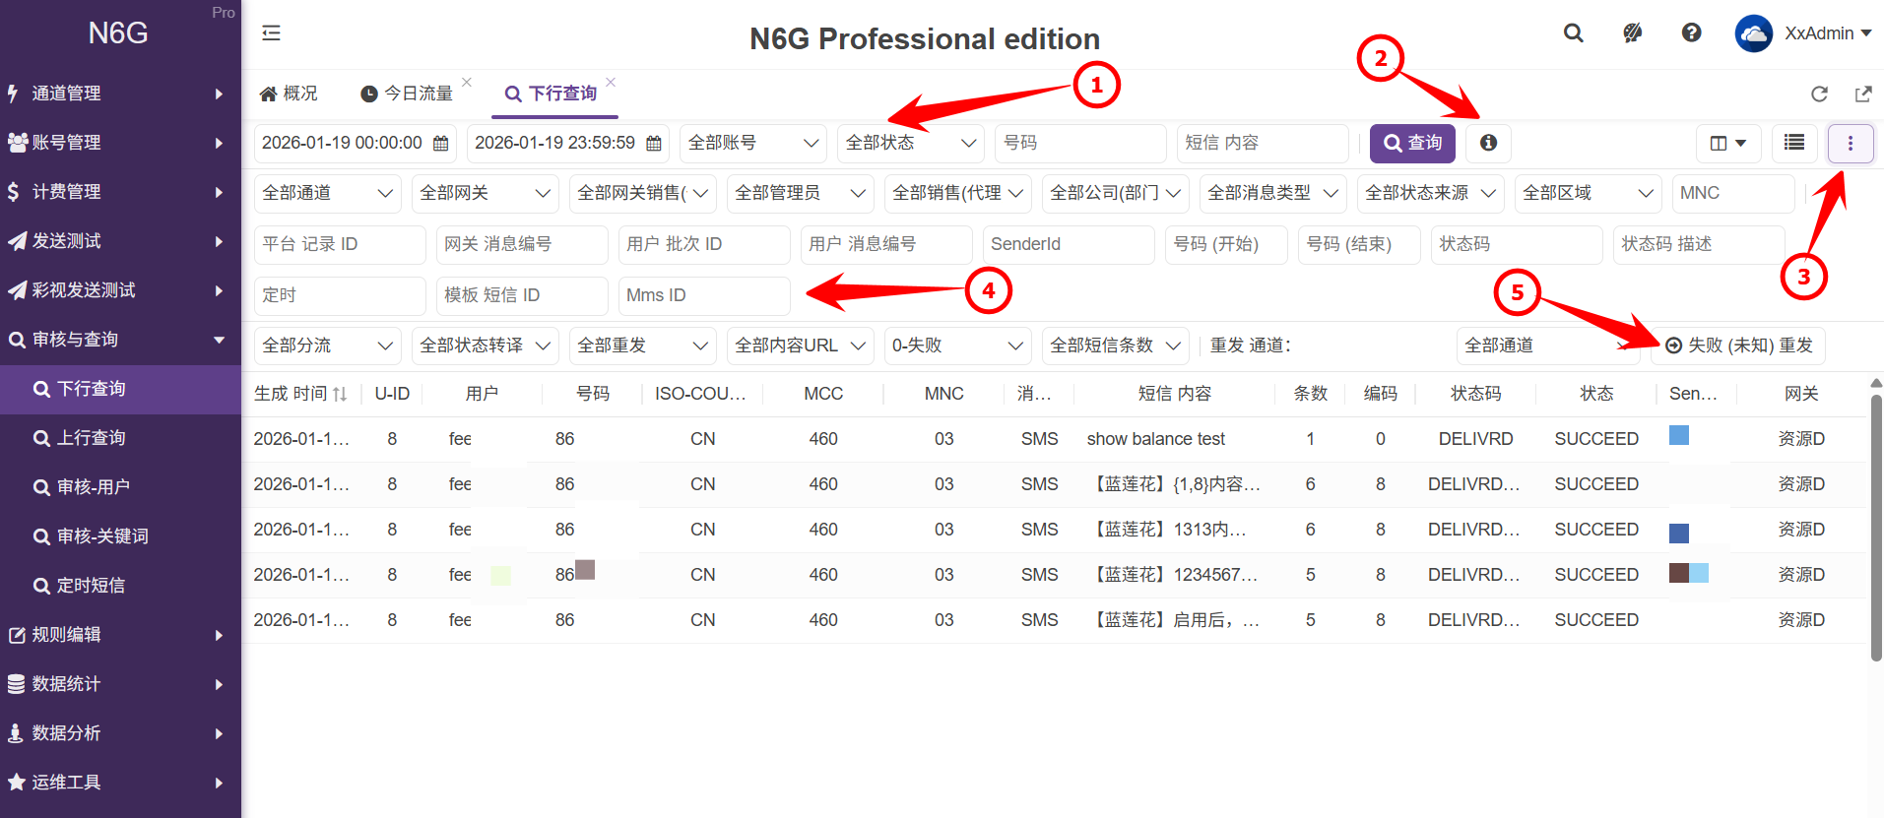Expand the 计费管理 sidebar menu
The image size is (1884, 818).
coord(120,192)
